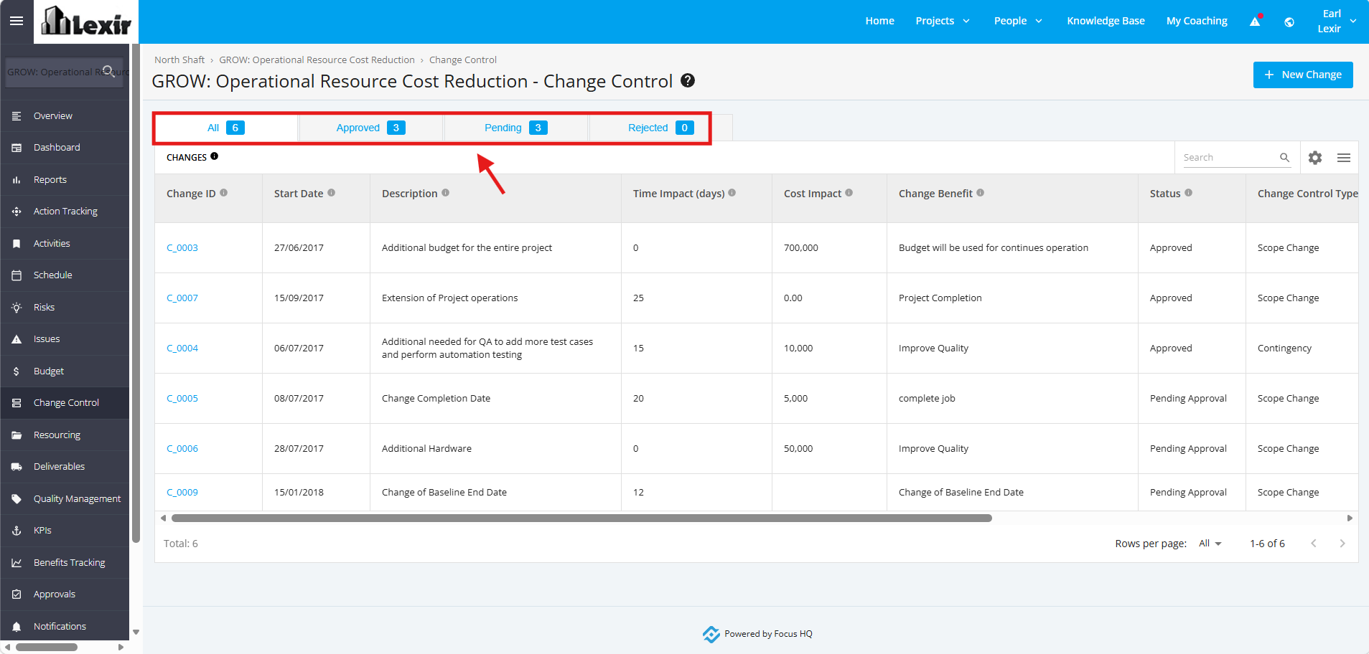Viewport: 1369px width, 654px height.
Task: Open change C_0003 link
Action: click(x=182, y=248)
